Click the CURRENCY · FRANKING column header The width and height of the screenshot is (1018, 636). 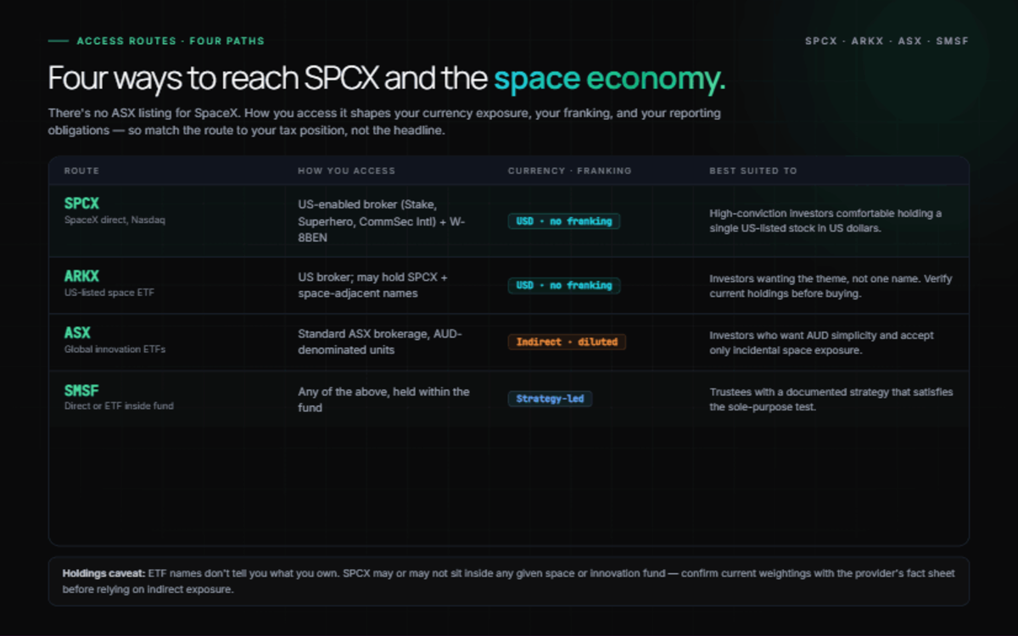569,170
